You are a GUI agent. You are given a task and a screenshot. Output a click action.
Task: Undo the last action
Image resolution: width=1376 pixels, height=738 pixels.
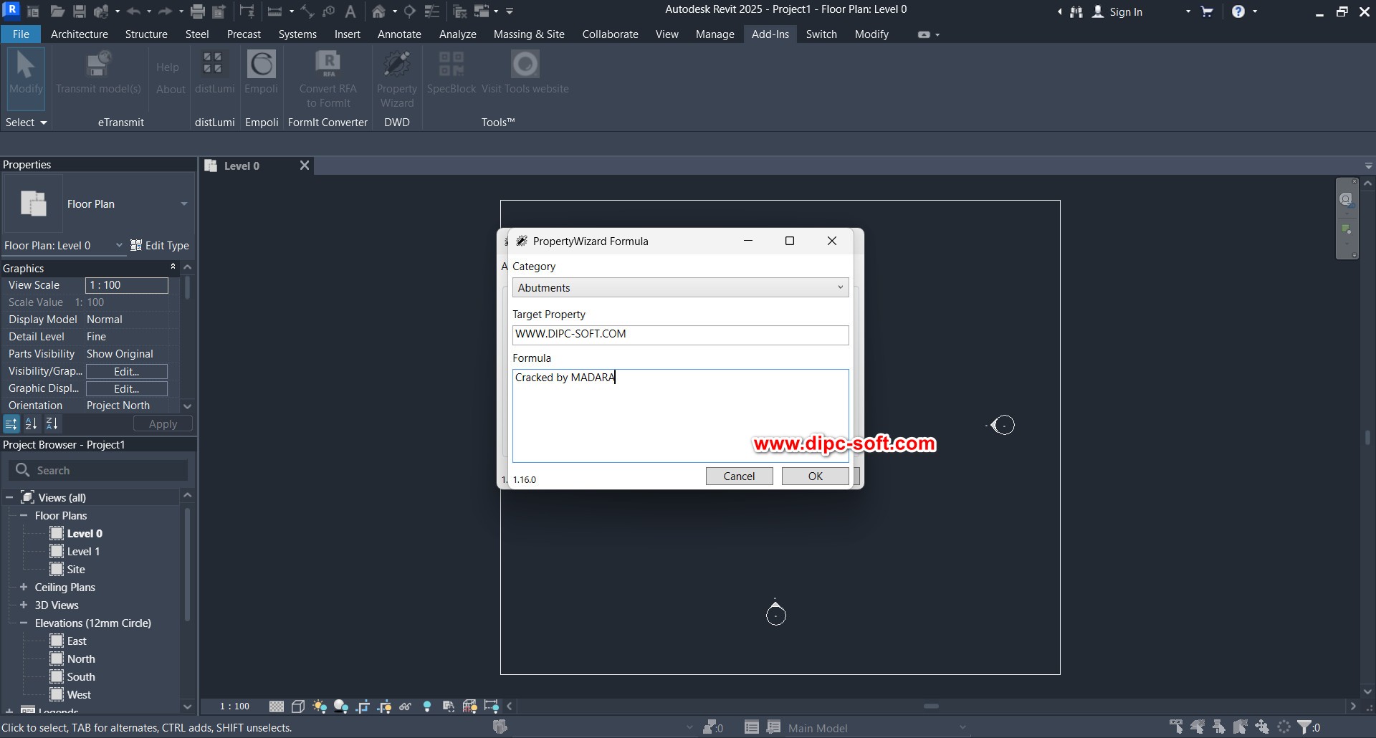click(x=133, y=11)
